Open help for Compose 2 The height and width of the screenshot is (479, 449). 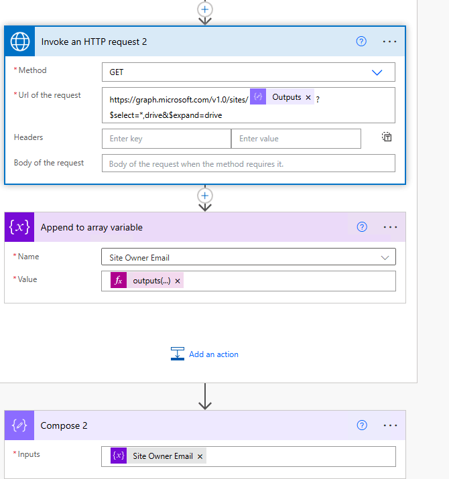362,425
